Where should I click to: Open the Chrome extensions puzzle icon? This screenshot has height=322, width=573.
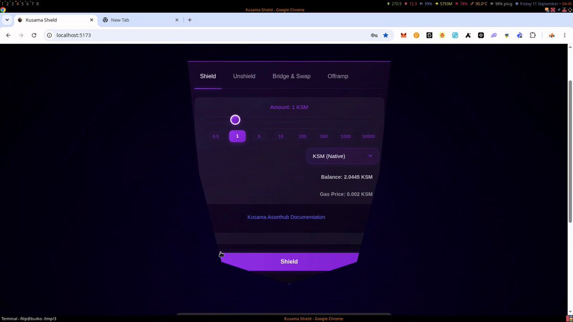coord(533,35)
